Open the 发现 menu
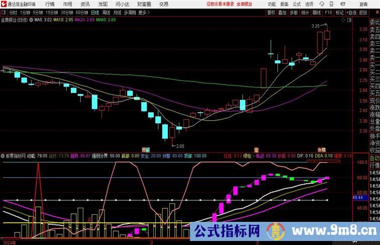 (103, 4)
